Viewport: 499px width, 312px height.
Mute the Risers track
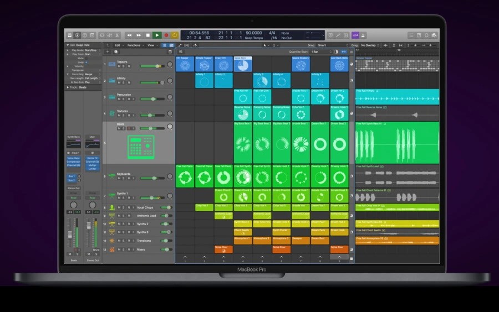coord(119,250)
